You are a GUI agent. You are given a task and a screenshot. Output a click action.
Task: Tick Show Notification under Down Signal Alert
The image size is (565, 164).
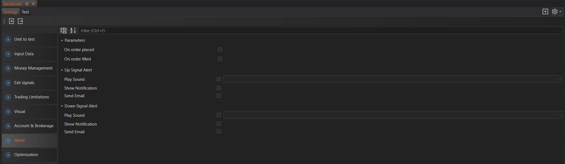(219, 124)
